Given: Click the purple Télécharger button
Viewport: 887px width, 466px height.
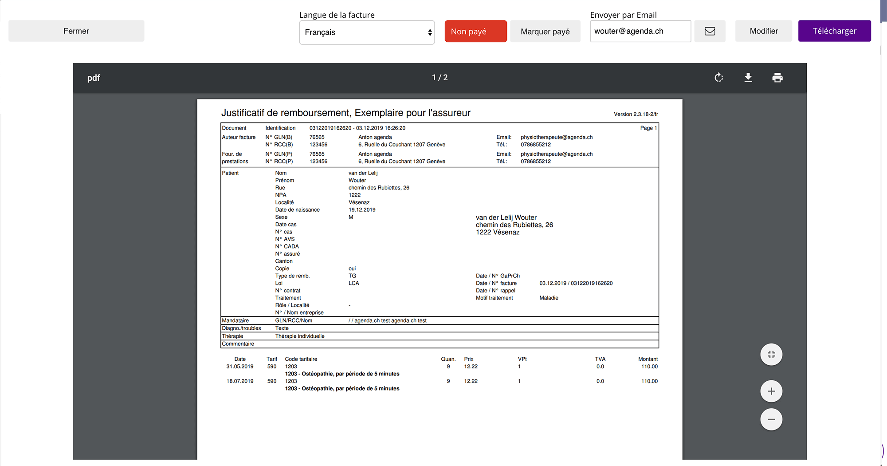Looking at the screenshot, I should (834, 31).
